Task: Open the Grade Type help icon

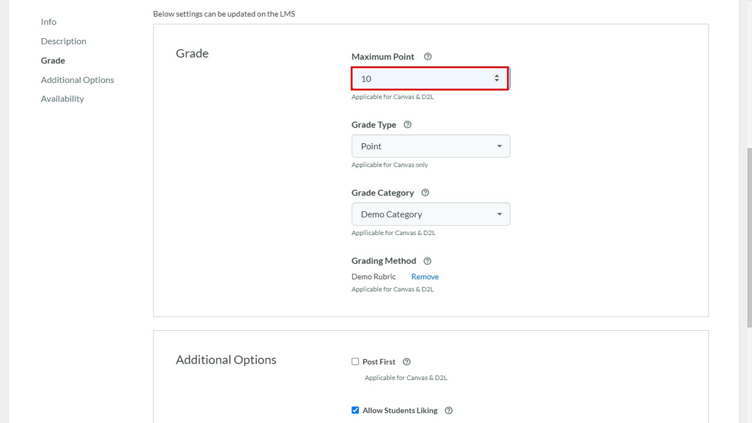Action: (408, 125)
